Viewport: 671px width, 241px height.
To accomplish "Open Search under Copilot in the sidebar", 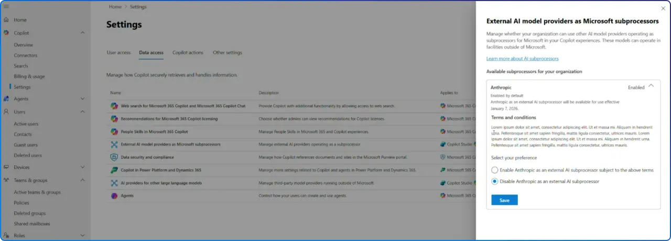I will coord(21,66).
